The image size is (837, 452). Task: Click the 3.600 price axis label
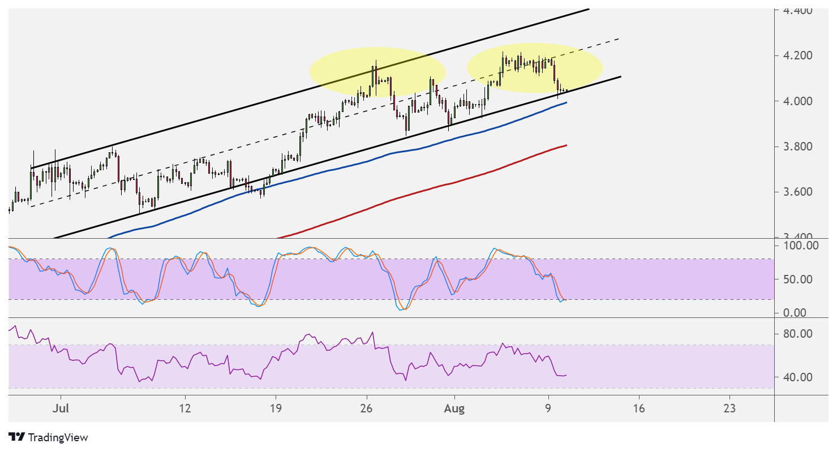(x=797, y=192)
